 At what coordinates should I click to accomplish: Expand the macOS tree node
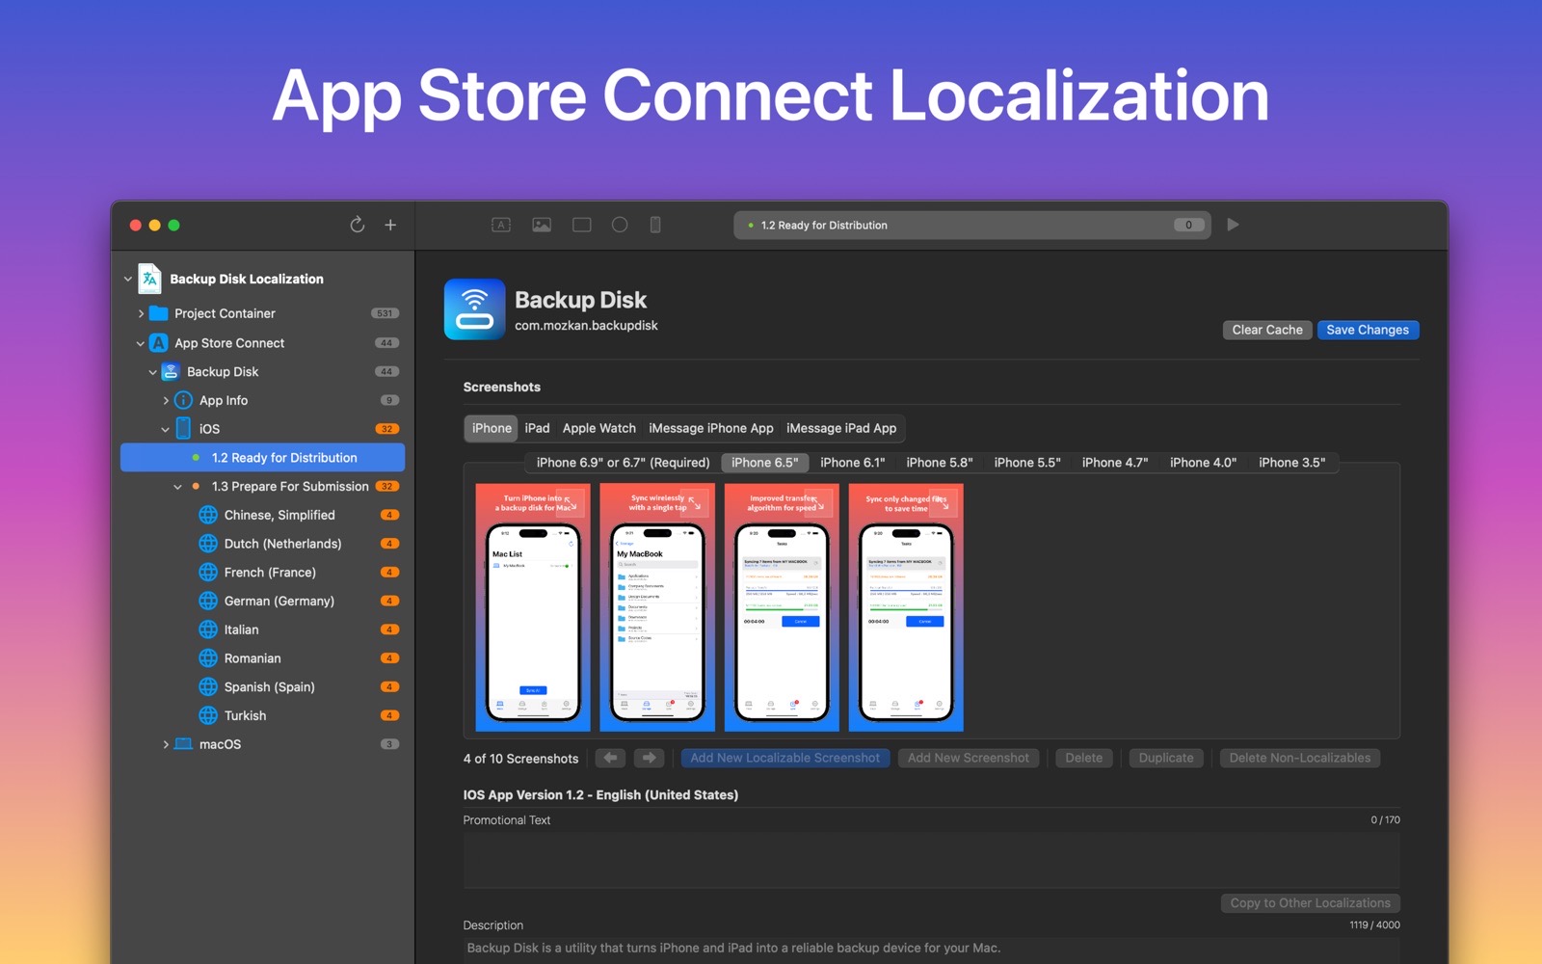coord(166,744)
